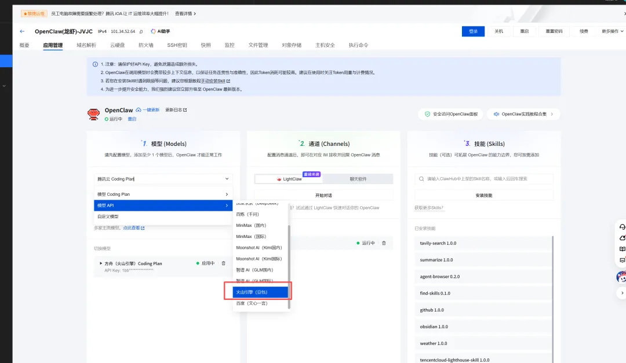Switch to the 监控 tab

(x=230, y=45)
